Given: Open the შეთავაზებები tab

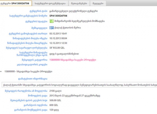Looking at the screenshot, I should (79, 3).
